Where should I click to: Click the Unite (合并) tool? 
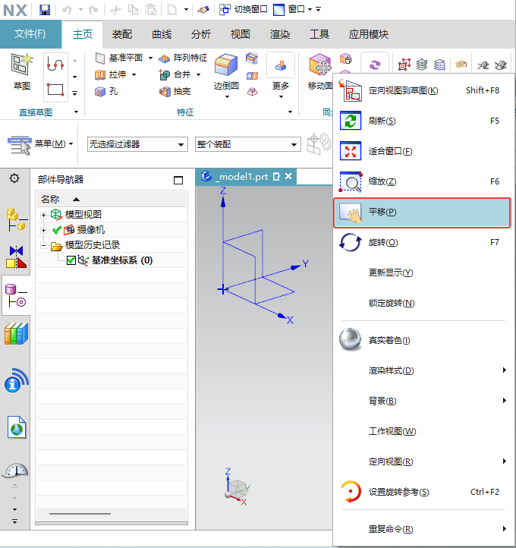click(x=175, y=74)
